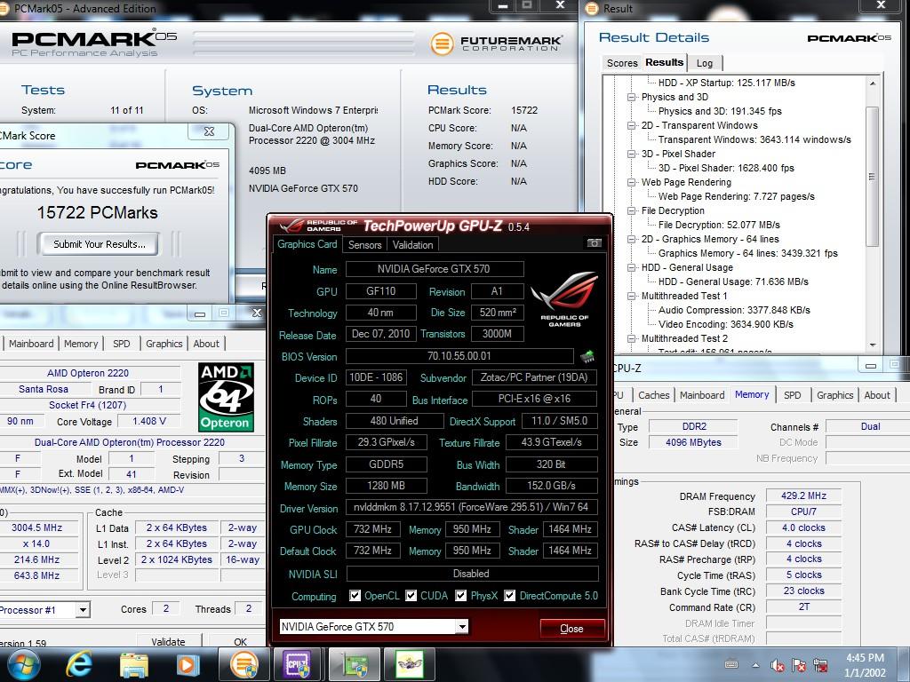
Task: Select Video Encoding result row
Action: (725, 324)
